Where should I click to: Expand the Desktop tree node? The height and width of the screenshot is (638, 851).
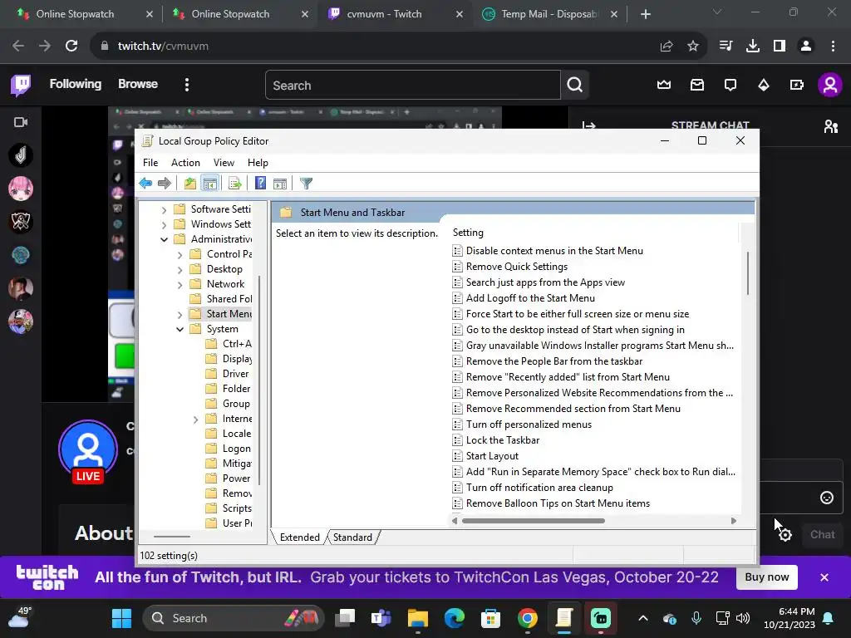click(180, 270)
